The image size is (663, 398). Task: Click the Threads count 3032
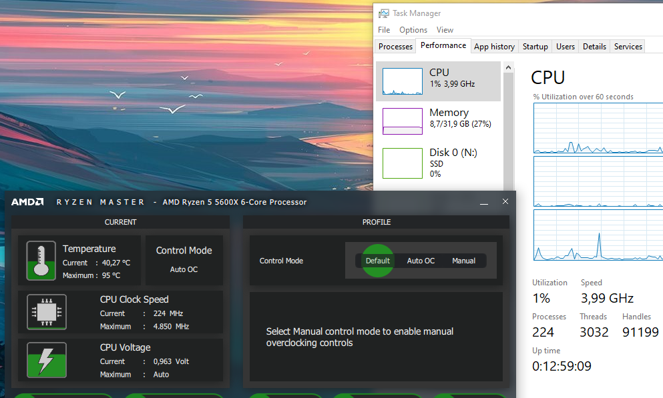594,332
